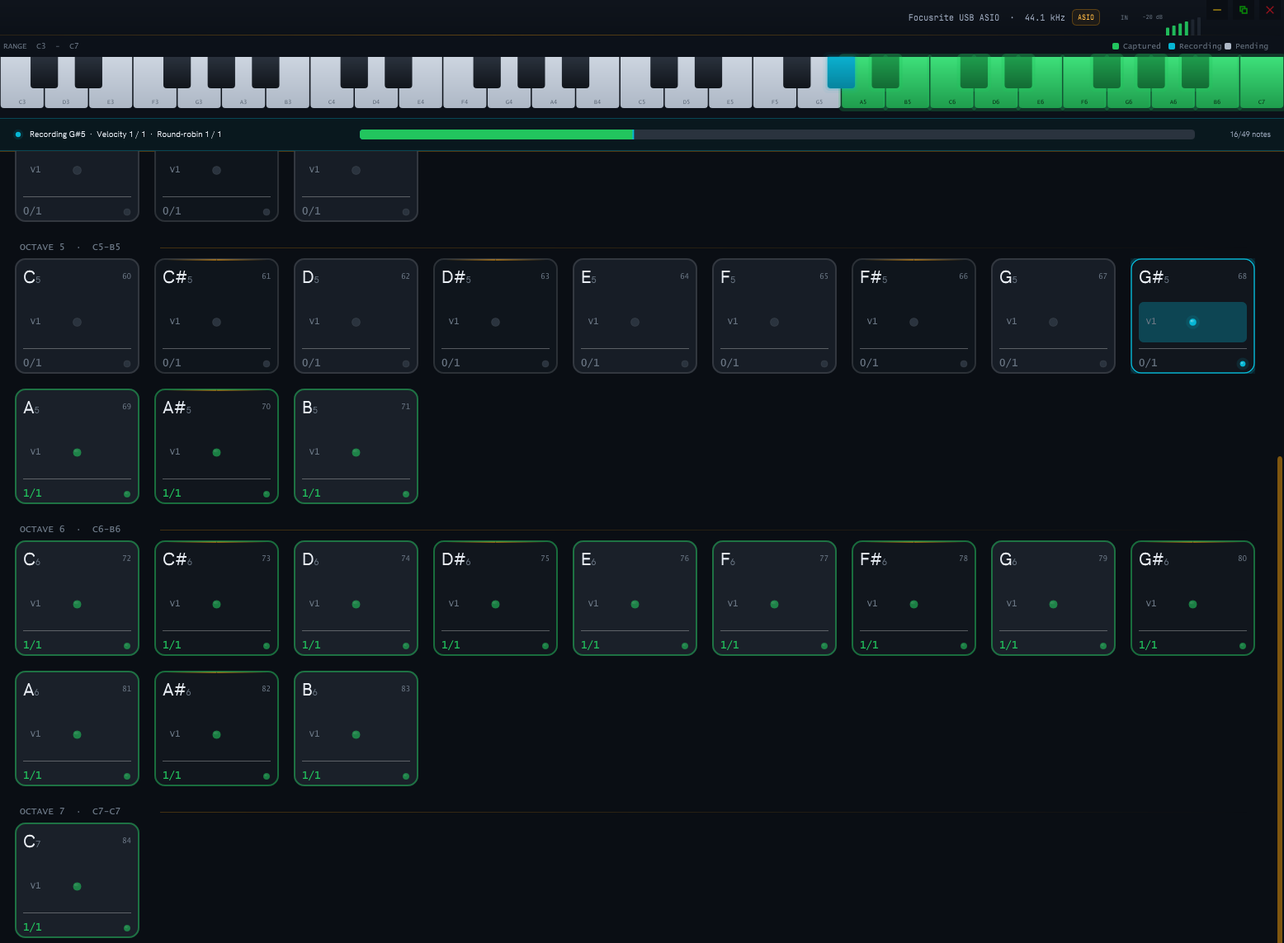
Task: Select the D6 note card
Action: (x=356, y=598)
